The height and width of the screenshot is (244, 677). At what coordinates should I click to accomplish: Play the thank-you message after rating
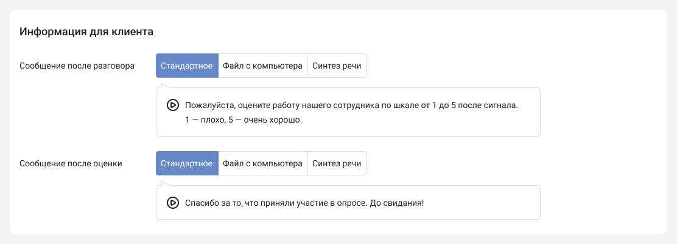(172, 202)
